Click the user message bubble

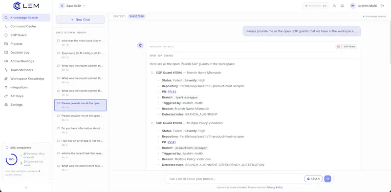pos(302,31)
